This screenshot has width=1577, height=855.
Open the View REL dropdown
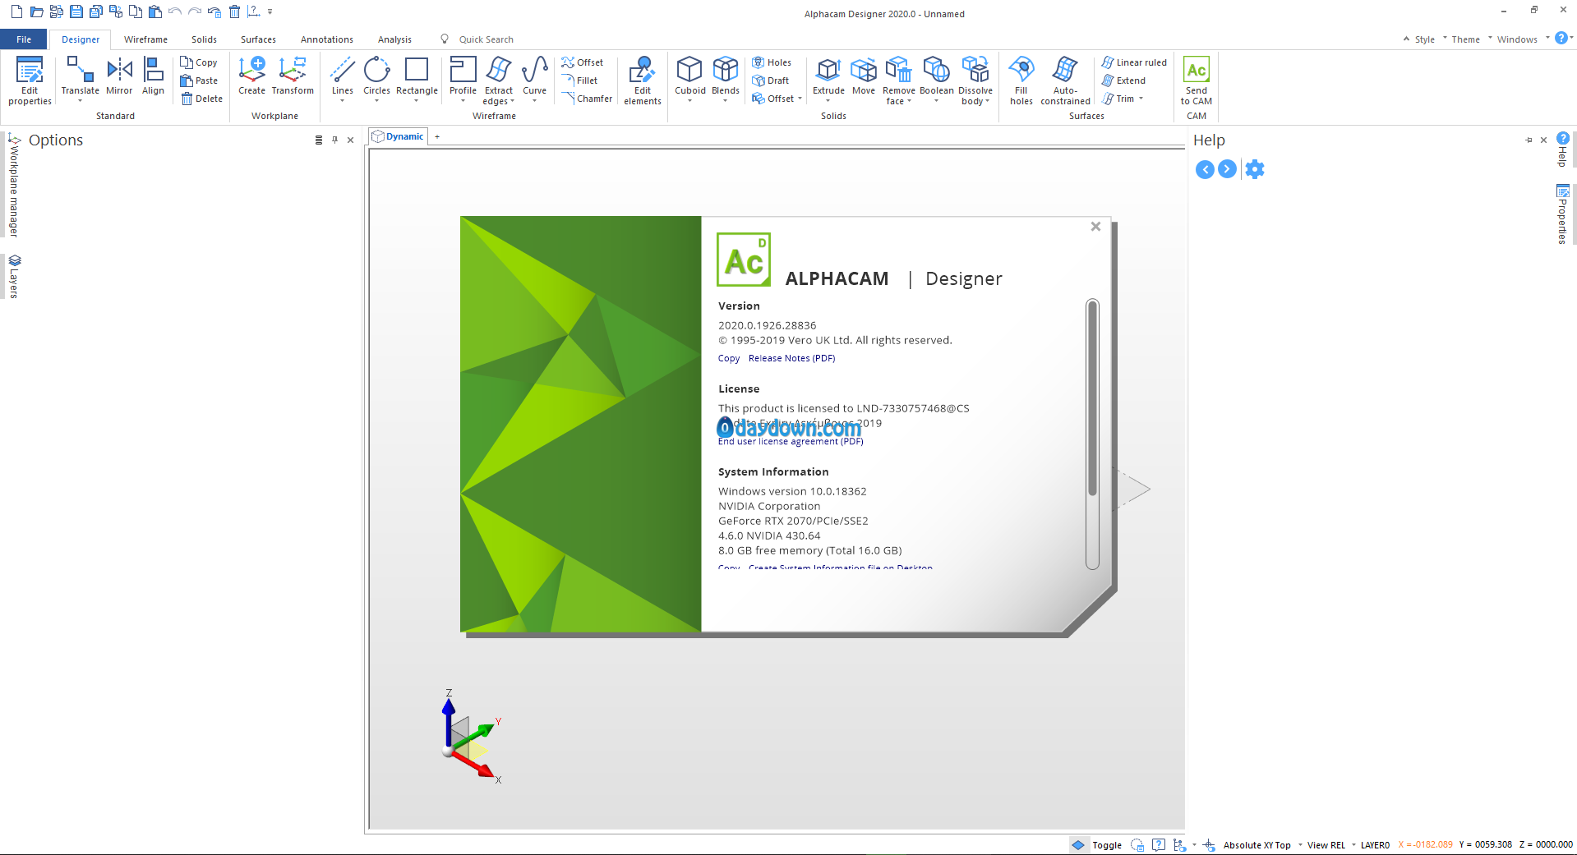coord(1353,845)
